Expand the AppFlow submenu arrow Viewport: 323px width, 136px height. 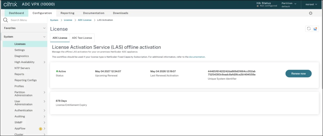pos(44,129)
